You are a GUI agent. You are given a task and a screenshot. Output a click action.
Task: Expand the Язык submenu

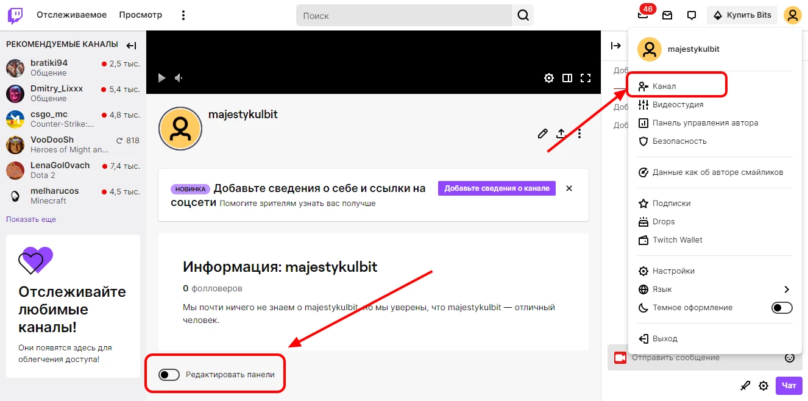click(x=715, y=289)
